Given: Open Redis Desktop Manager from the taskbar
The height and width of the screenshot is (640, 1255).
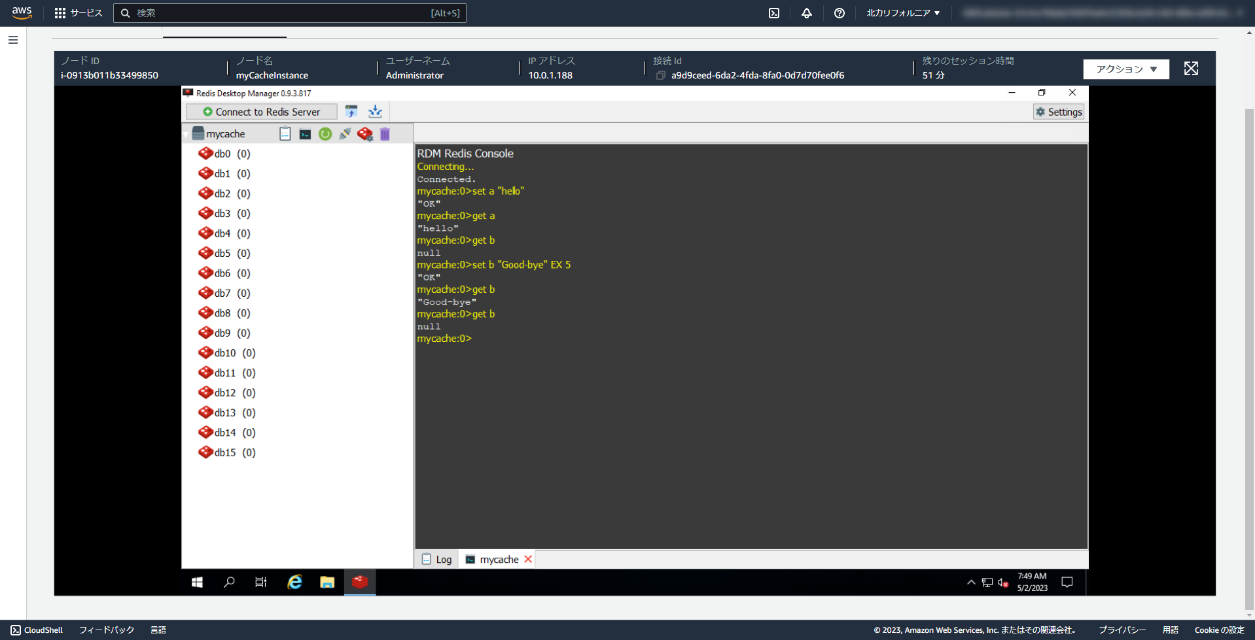Looking at the screenshot, I should click(359, 582).
